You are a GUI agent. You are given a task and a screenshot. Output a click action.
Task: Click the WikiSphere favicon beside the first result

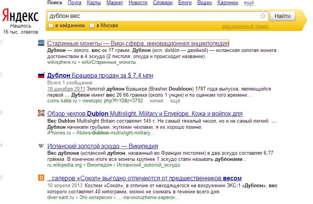[x=41, y=43]
